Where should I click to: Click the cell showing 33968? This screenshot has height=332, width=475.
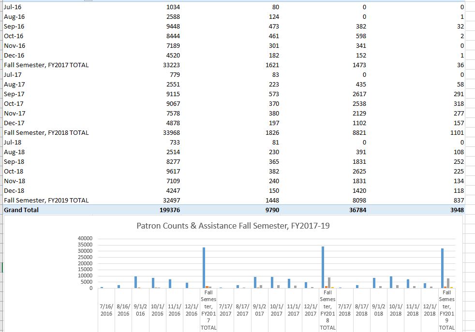tap(171, 133)
